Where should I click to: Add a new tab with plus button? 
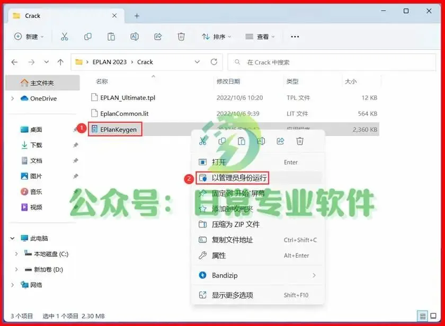137,16
